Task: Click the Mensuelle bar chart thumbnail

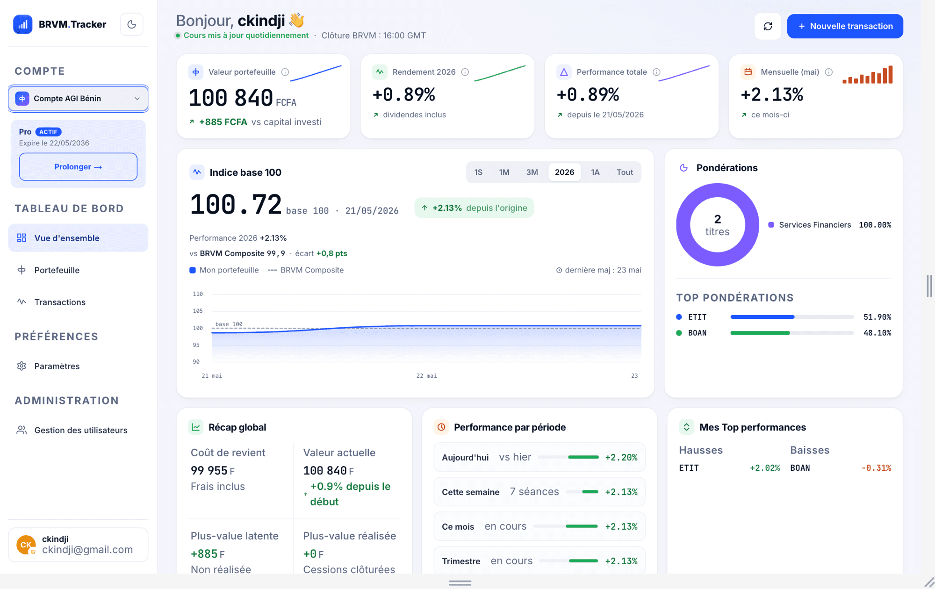Action: click(868, 75)
